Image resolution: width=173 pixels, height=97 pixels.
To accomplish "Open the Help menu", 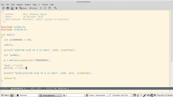I will tap(52, 5).
